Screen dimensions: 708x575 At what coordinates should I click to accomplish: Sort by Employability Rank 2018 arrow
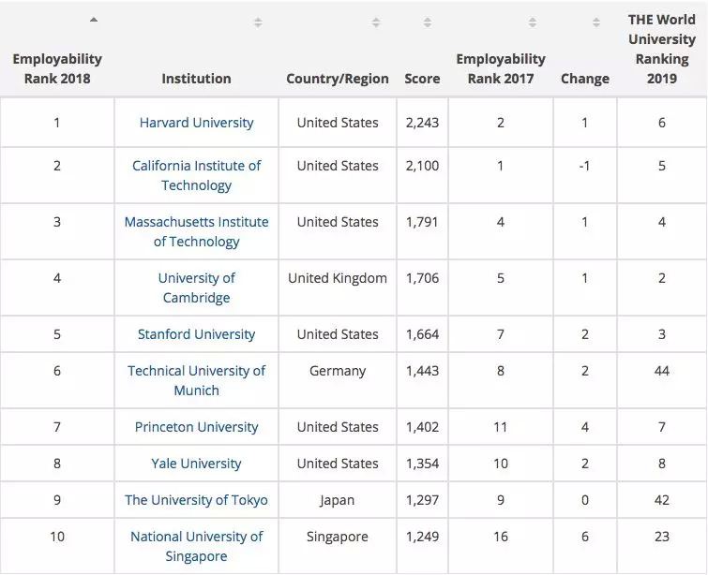pyautogui.click(x=94, y=20)
